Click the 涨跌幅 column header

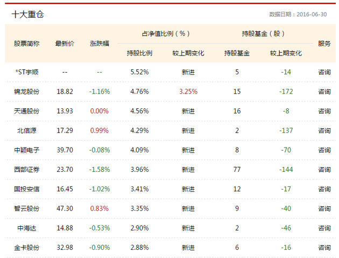click(100, 44)
